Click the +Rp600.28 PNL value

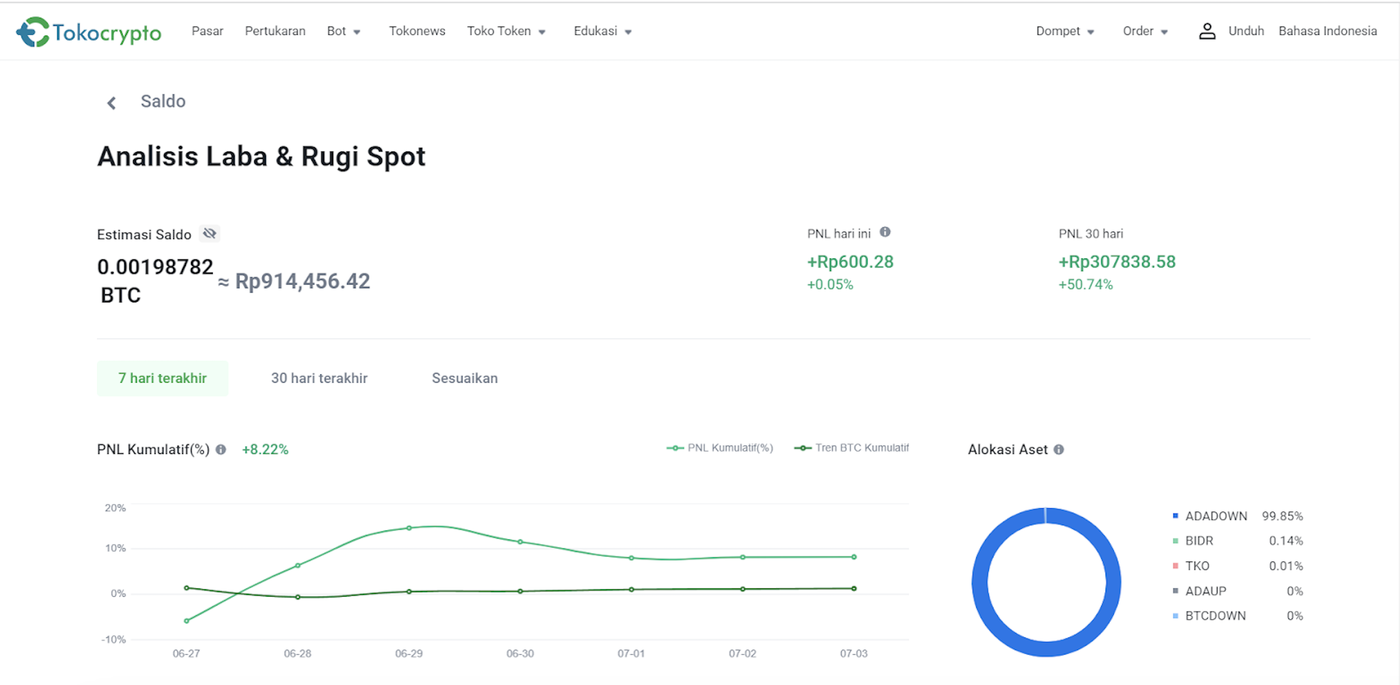(850, 262)
